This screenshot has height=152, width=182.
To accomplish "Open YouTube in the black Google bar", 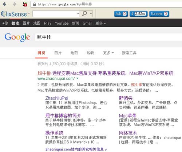I will (x=62, y=23).
